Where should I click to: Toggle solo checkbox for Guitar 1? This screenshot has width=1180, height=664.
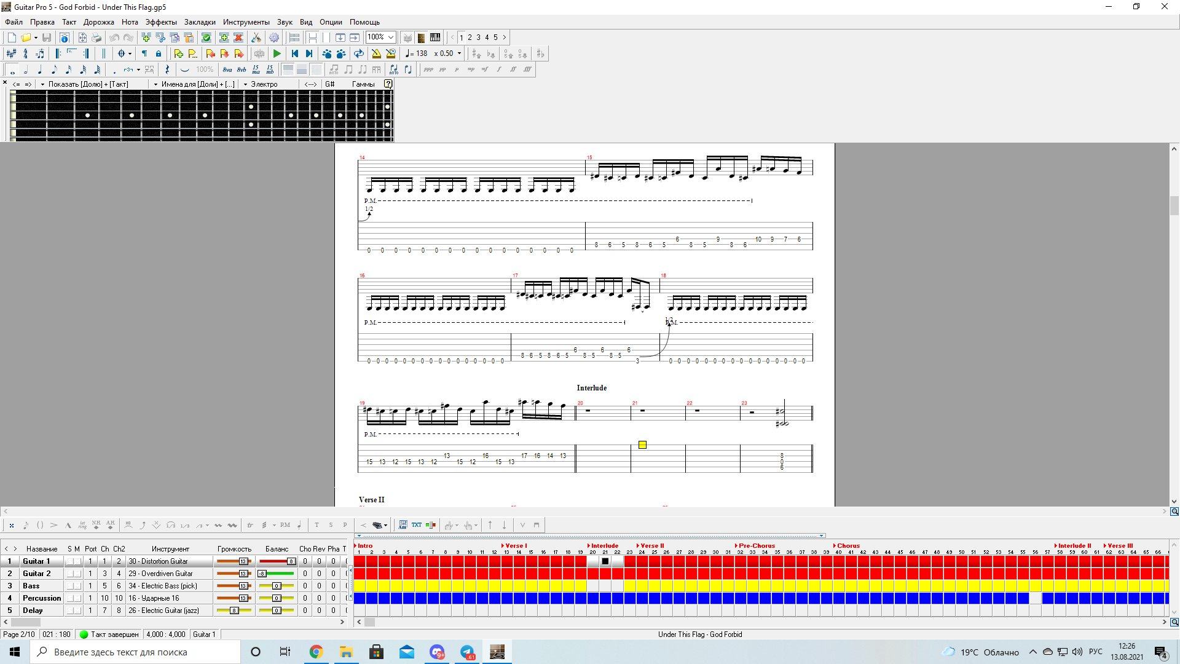coord(70,561)
